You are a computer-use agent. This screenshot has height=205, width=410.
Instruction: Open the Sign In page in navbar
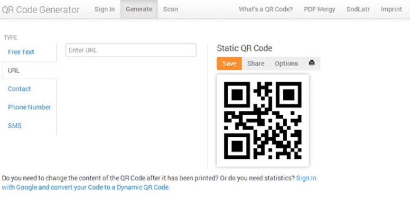tap(104, 9)
